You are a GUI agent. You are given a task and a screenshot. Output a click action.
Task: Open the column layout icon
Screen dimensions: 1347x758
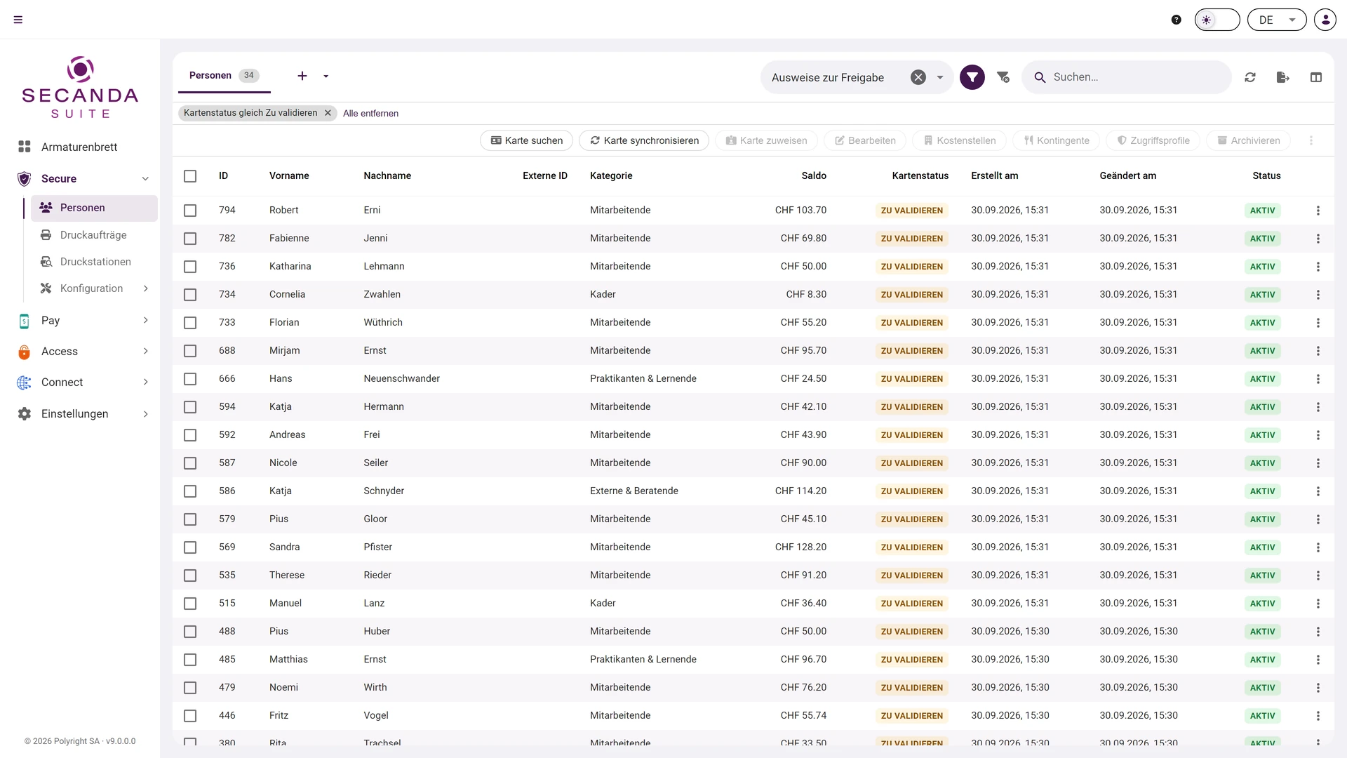click(x=1316, y=77)
